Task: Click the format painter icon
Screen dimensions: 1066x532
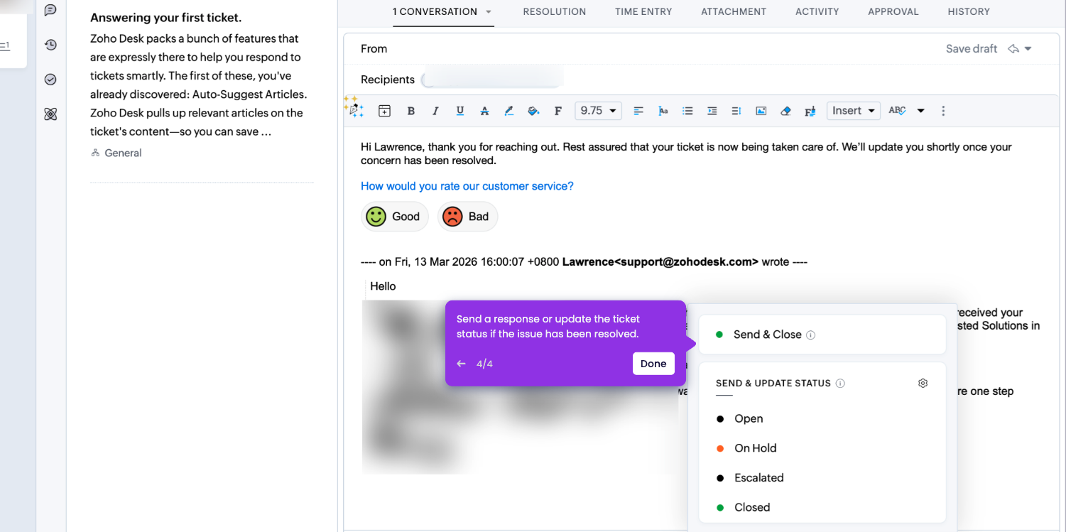Action: [810, 111]
